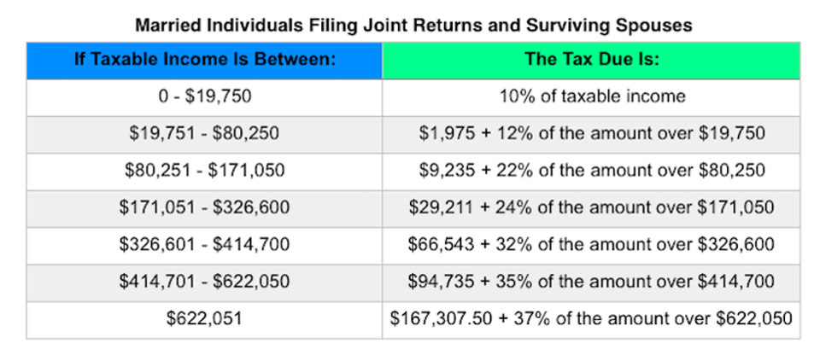Select the $80,251 - $171,050 bracket cell
Image resolution: width=820 pixels, height=355 pixels.
[204, 172]
